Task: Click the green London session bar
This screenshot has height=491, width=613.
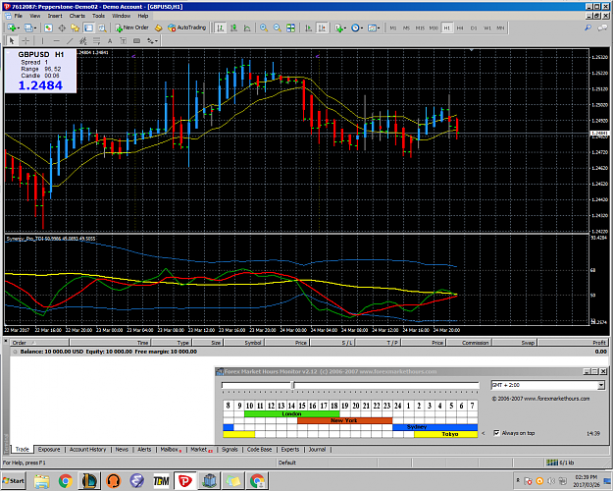Action: (x=291, y=413)
